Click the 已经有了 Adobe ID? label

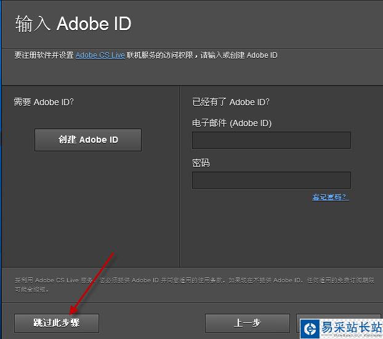coord(231,102)
